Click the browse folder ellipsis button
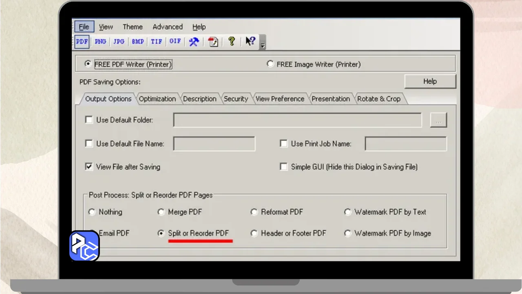The height and width of the screenshot is (294, 522). pyautogui.click(x=438, y=120)
